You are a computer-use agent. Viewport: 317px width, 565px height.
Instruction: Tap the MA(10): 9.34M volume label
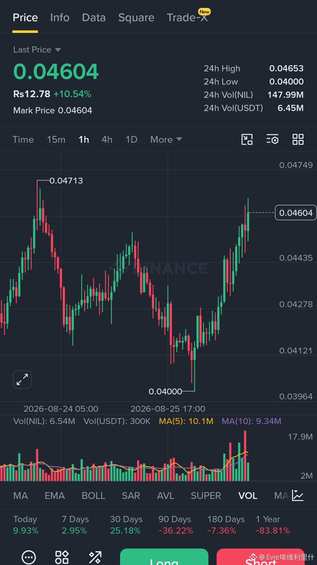(252, 421)
